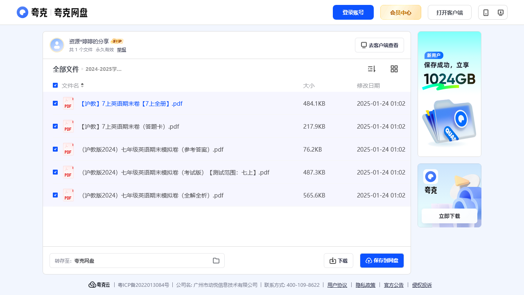The height and width of the screenshot is (295, 524).
Task: Uncheck 期末模拟卷（参考答案）.pdf checkbox
Action: tap(55, 149)
